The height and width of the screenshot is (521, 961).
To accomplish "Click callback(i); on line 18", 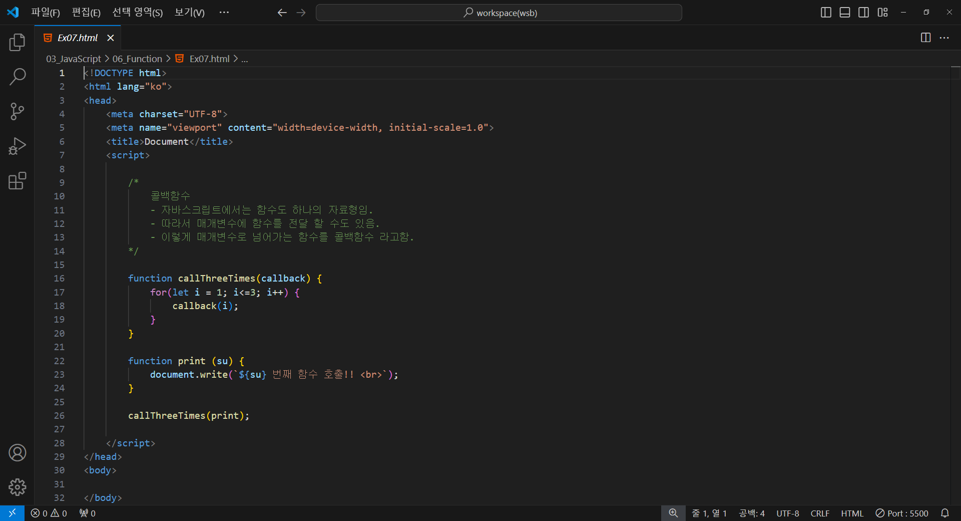I will (205, 306).
